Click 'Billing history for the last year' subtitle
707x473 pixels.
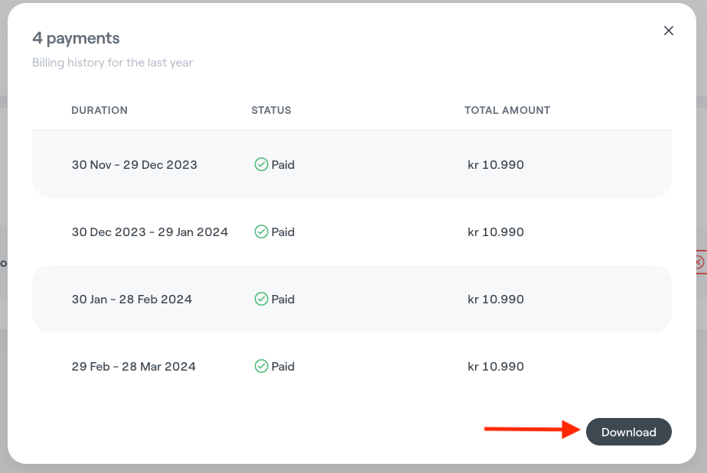click(x=112, y=63)
